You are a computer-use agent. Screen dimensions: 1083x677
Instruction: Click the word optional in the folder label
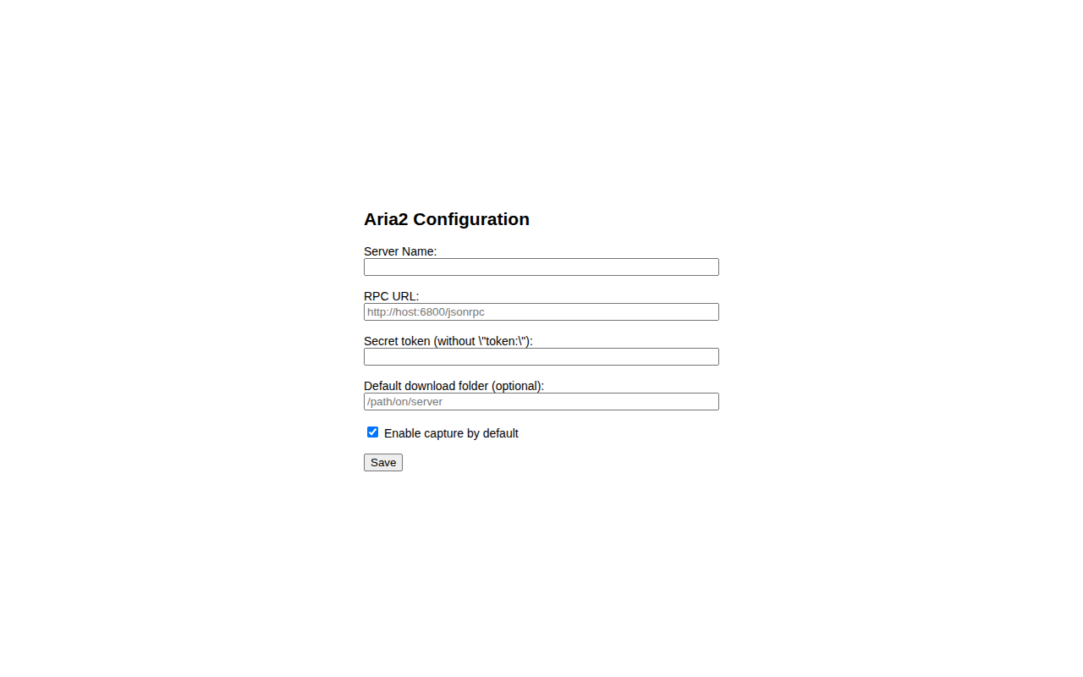coord(516,386)
